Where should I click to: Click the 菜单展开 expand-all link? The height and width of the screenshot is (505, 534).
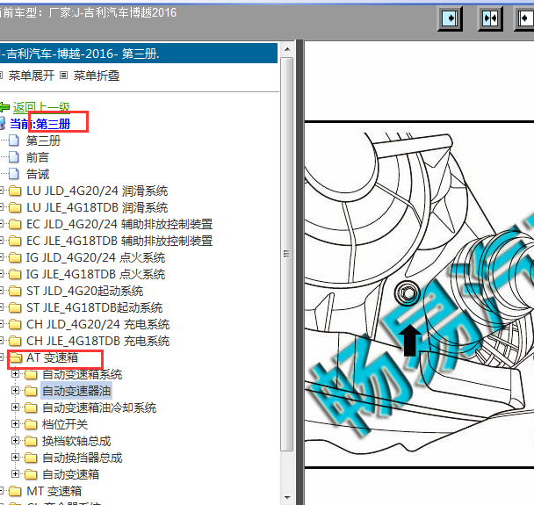(31, 76)
